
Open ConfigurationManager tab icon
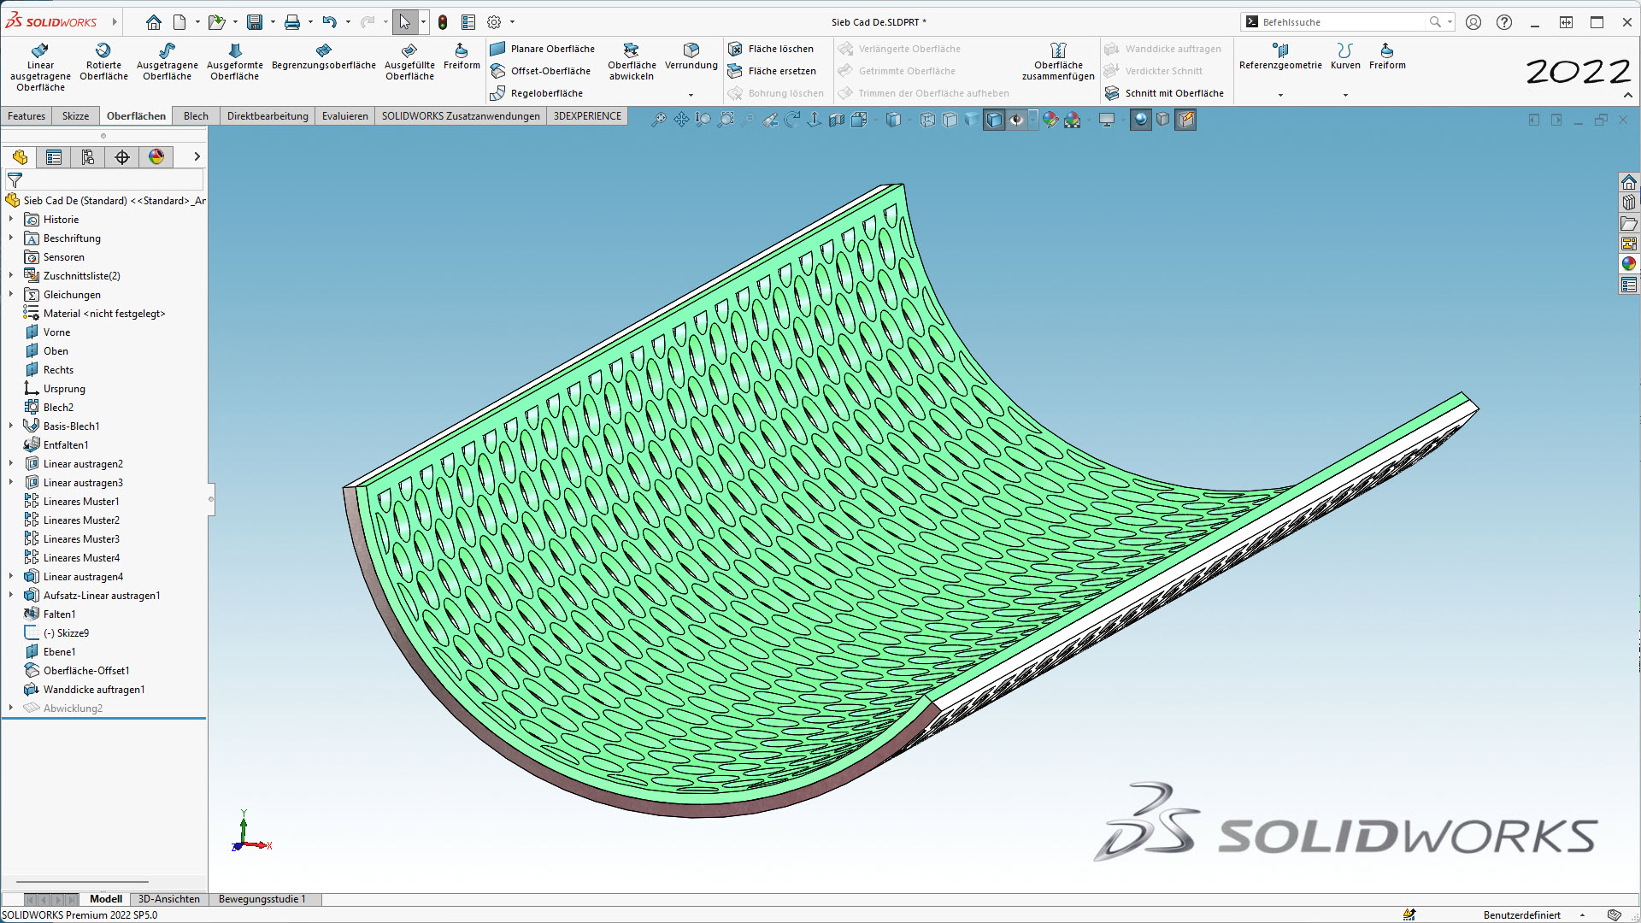[88, 157]
